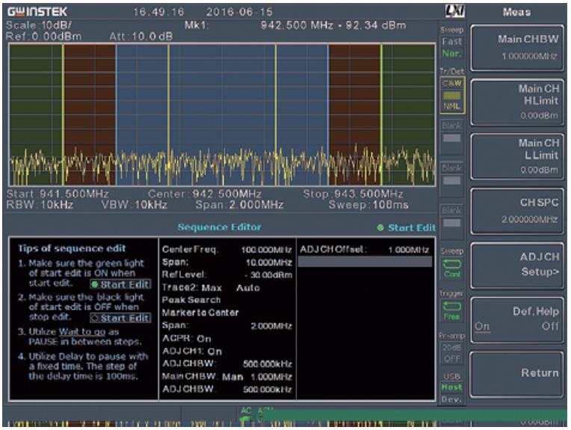Viewport: 571px width, 430px height.
Task: Click the green Start Edit example in tip 1
Action: (120, 284)
